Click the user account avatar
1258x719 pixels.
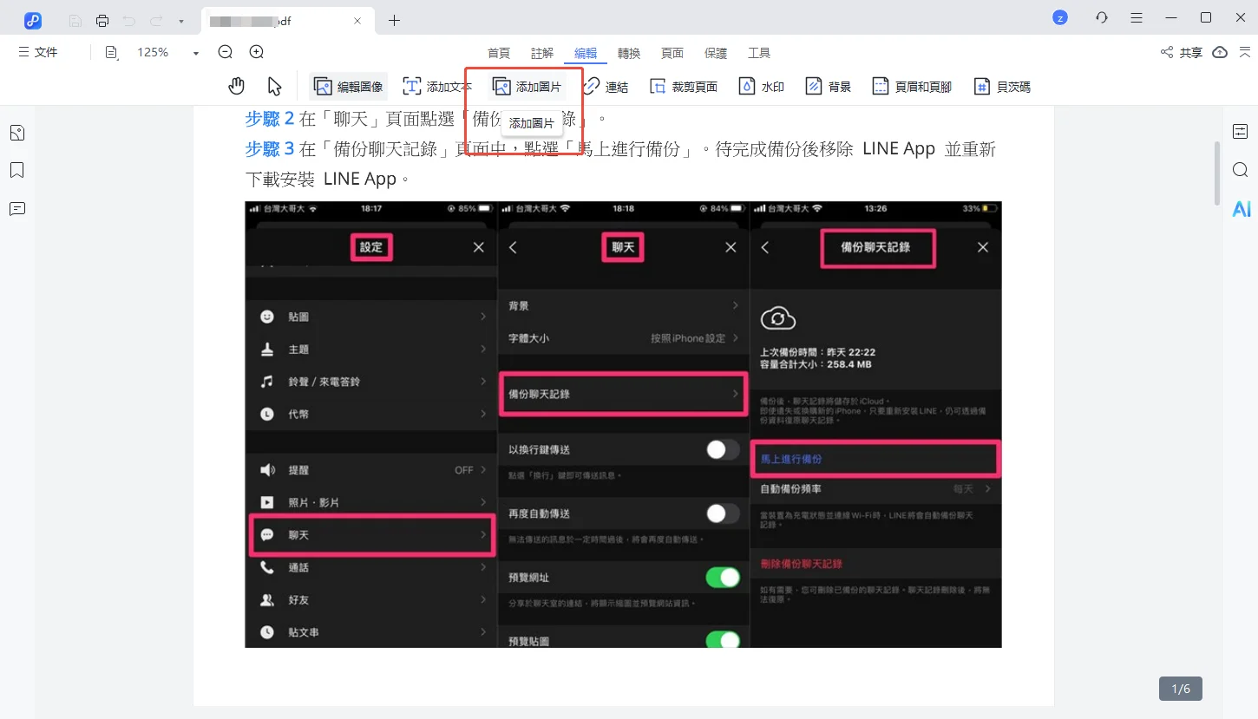[1059, 17]
